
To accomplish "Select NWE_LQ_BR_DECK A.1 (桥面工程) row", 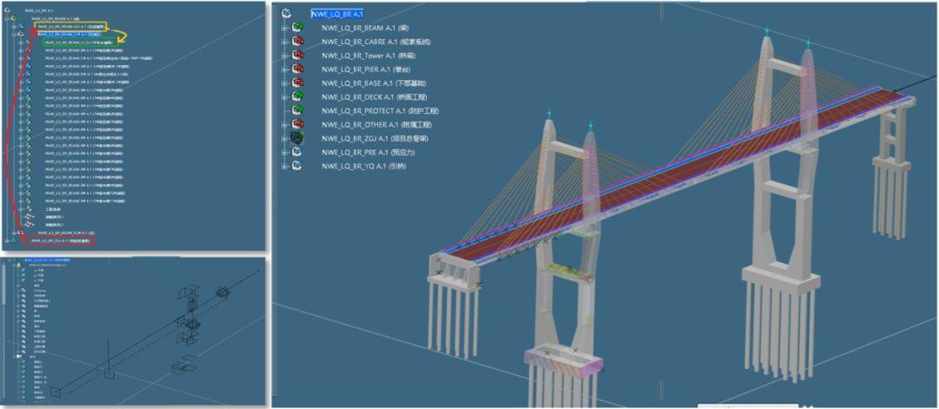I will click(x=374, y=97).
